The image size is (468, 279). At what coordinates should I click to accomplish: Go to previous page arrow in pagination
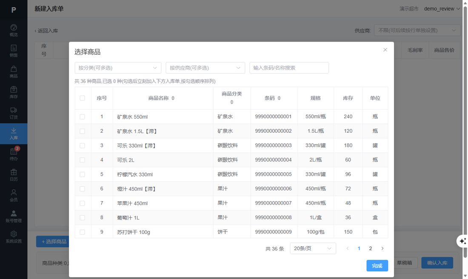(348, 248)
